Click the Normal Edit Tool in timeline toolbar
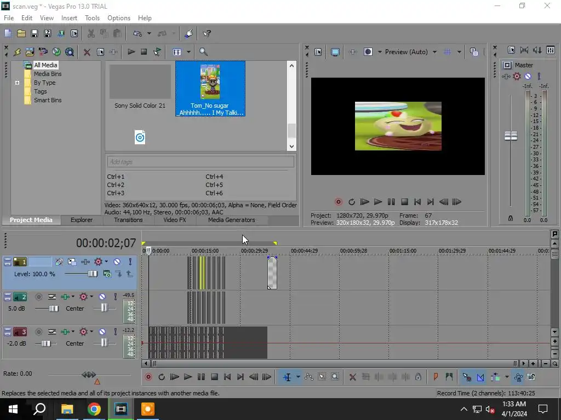Image resolution: width=561 pixels, height=420 pixels. [x=287, y=377]
